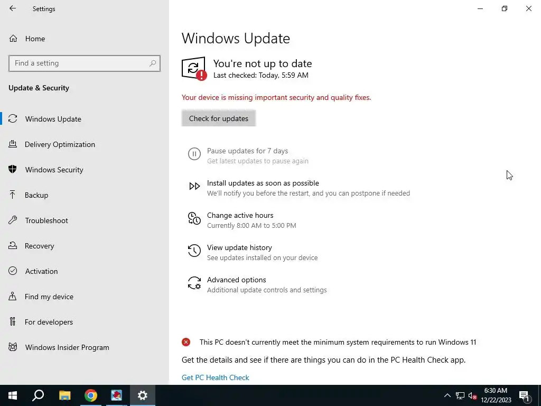Open the taskbar clock showing 6:30 AM
The image size is (541, 406).
click(x=496, y=395)
